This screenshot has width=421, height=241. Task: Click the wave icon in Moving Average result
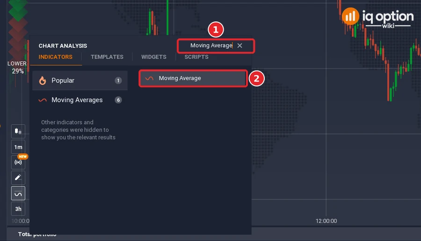[x=149, y=78]
